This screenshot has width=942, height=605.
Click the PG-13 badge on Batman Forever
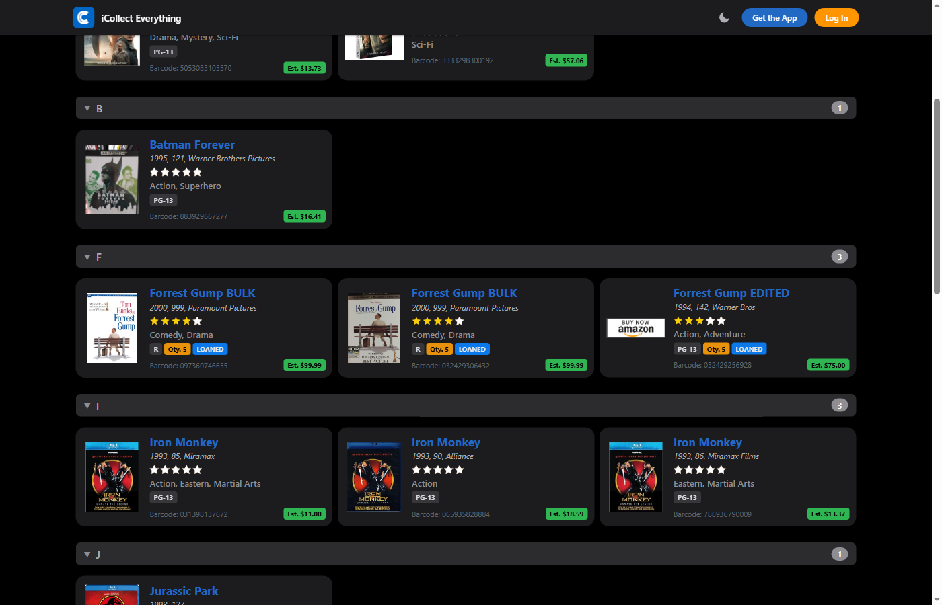pyautogui.click(x=163, y=200)
